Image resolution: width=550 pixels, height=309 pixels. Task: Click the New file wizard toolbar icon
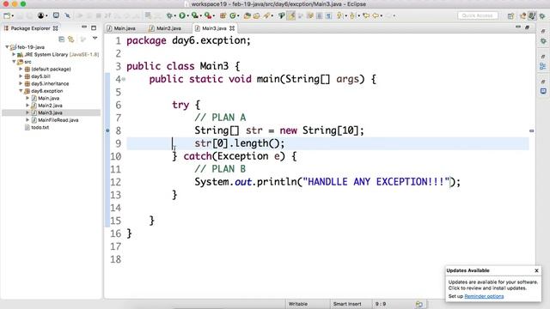(7, 15)
